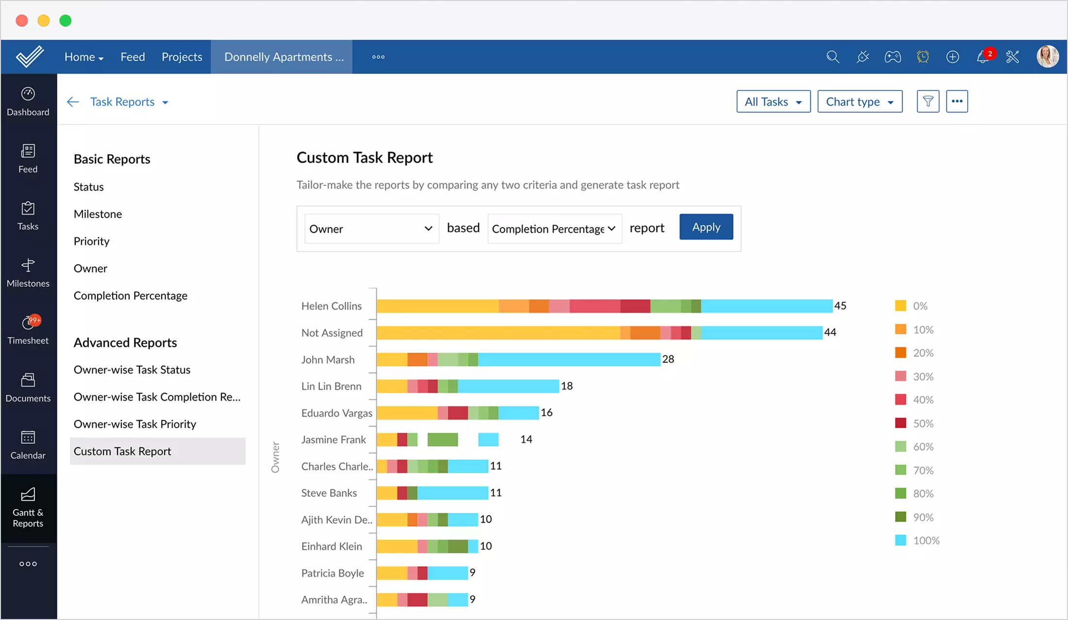This screenshot has width=1068, height=620.
Task: Click the setup tools wrench icon
Action: 1013,57
